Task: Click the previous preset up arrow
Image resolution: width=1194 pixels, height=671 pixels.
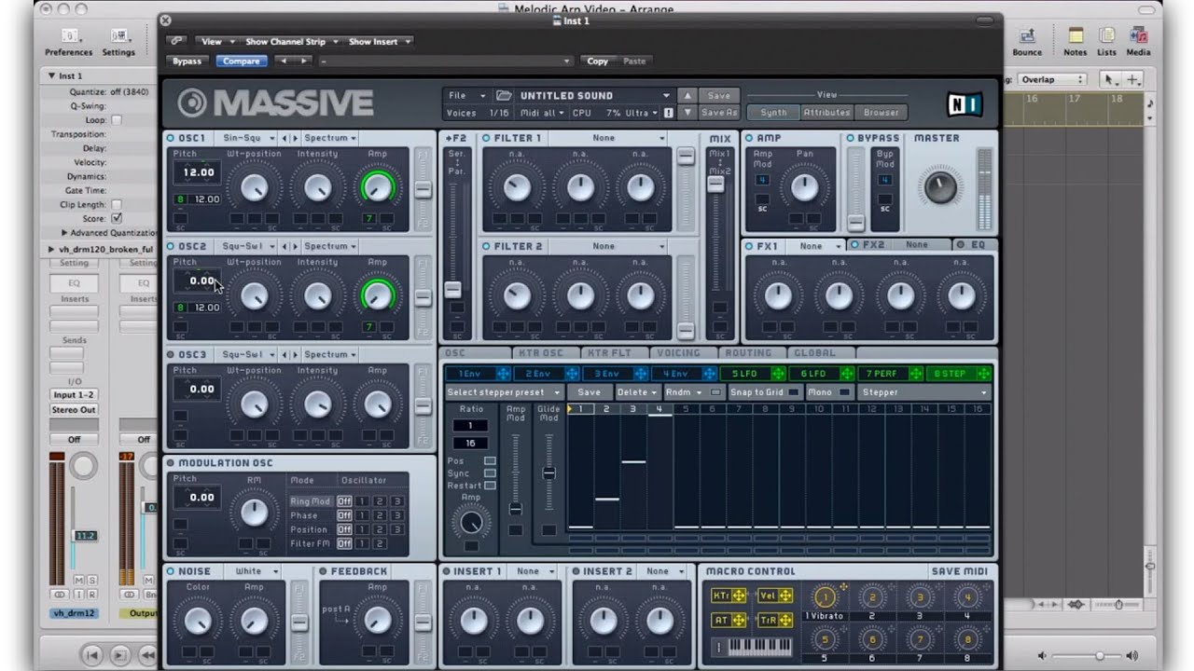Action: click(687, 95)
